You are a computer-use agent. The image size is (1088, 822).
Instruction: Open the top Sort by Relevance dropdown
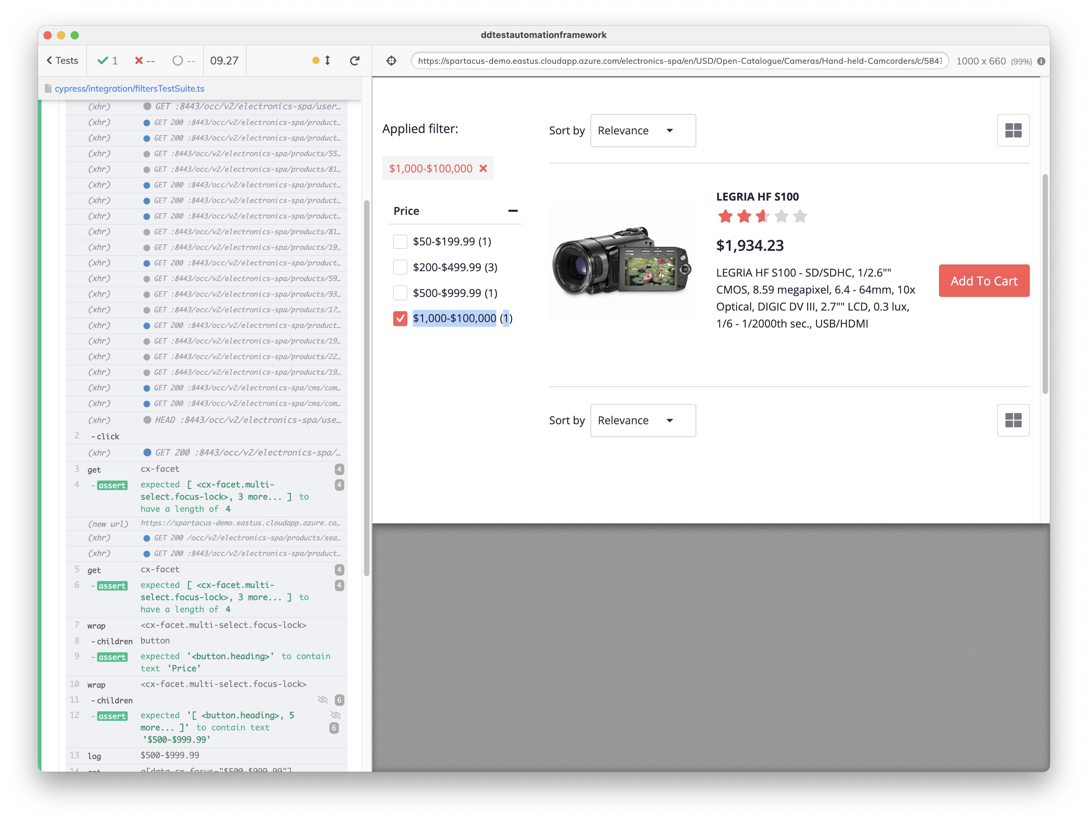643,130
